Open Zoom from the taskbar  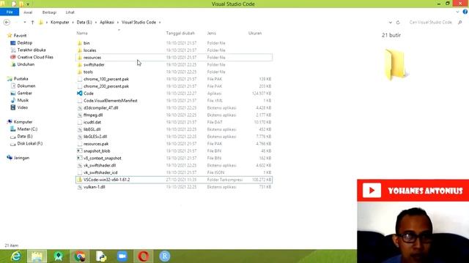pyautogui.click(x=122, y=256)
